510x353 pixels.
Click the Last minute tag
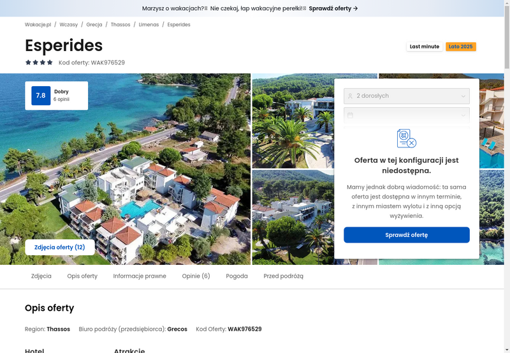tap(425, 47)
